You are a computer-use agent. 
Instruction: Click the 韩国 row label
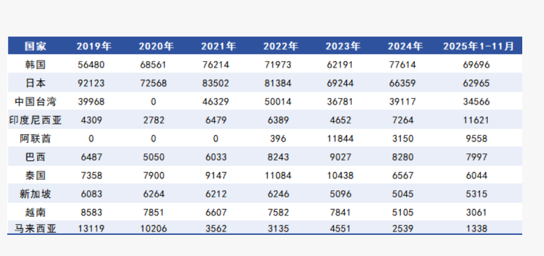coord(35,65)
